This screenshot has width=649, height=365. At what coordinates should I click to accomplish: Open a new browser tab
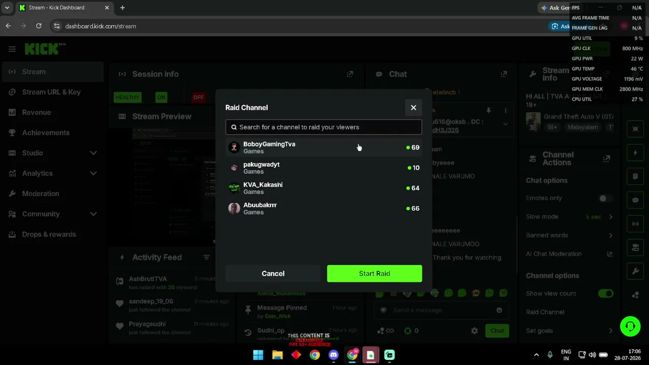122,8
